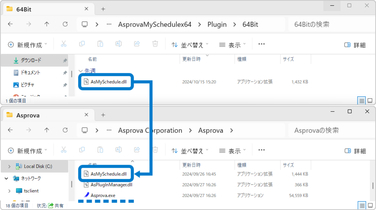Open ドキュメント in 64Bit sidebar
Image resolution: width=376 pixels, height=210 pixels.
point(35,72)
